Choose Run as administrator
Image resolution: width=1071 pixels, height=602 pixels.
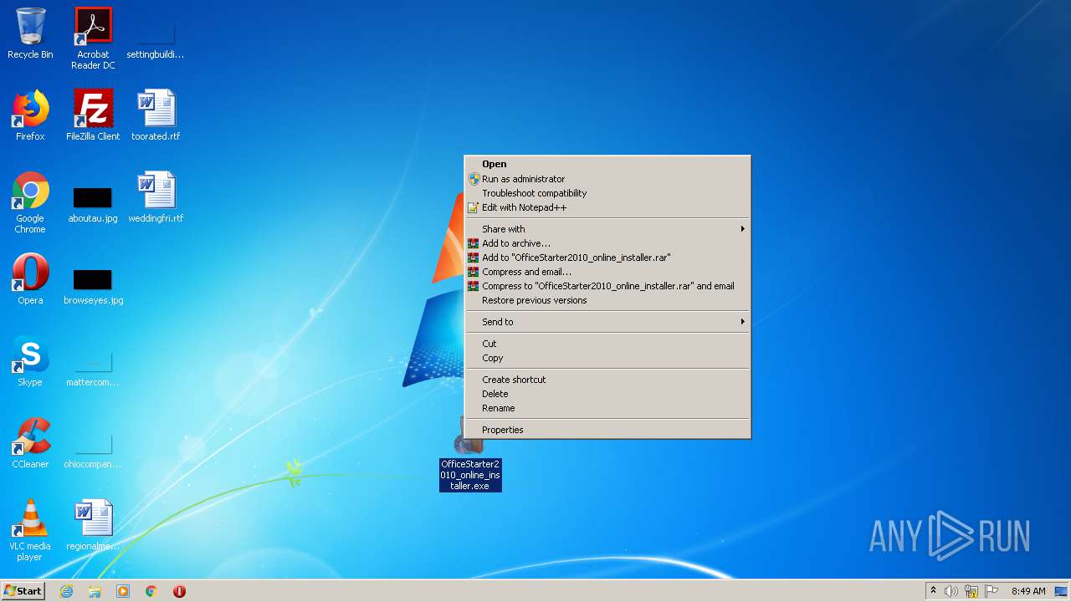[x=607, y=179]
